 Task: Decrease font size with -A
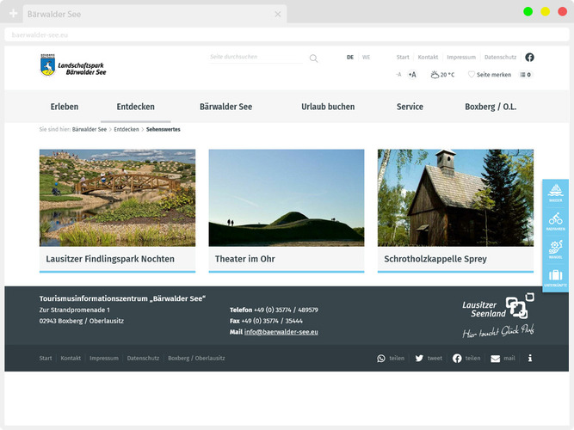pyautogui.click(x=398, y=75)
